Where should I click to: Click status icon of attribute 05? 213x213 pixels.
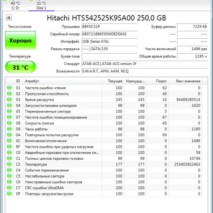click(9, 111)
